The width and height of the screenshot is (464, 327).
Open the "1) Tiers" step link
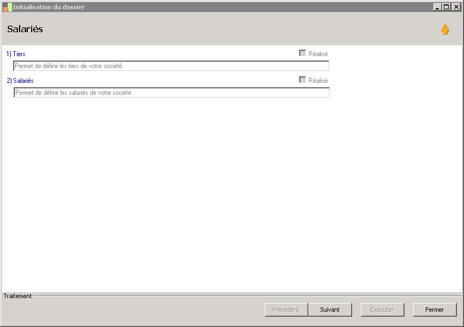tap(16, 54)
